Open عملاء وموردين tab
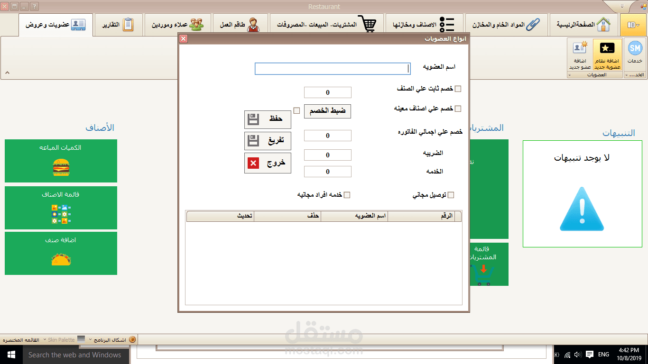The image size is (648, 364). (178, 25)
